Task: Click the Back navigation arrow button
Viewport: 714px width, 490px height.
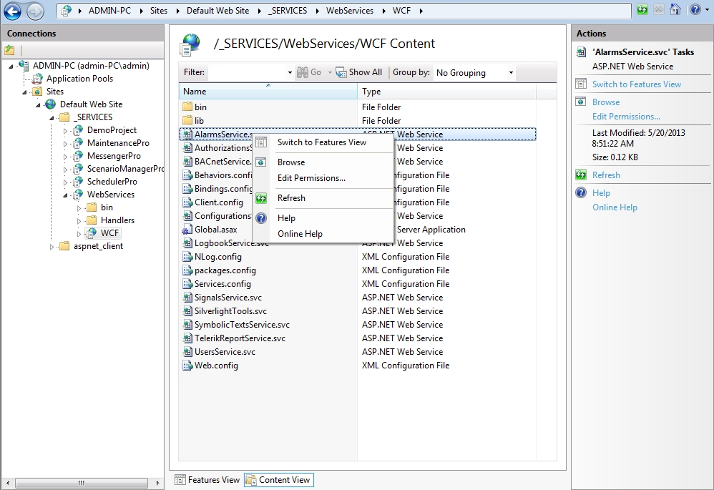Action: click(12, 11)
